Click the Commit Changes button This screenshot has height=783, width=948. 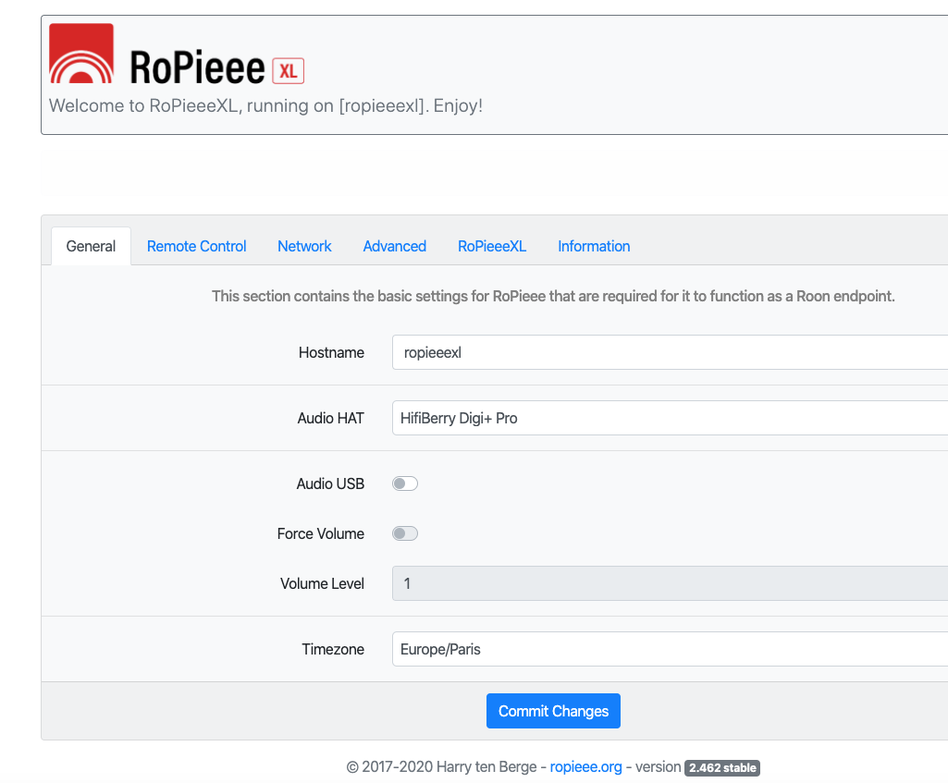tap(553, 711)
